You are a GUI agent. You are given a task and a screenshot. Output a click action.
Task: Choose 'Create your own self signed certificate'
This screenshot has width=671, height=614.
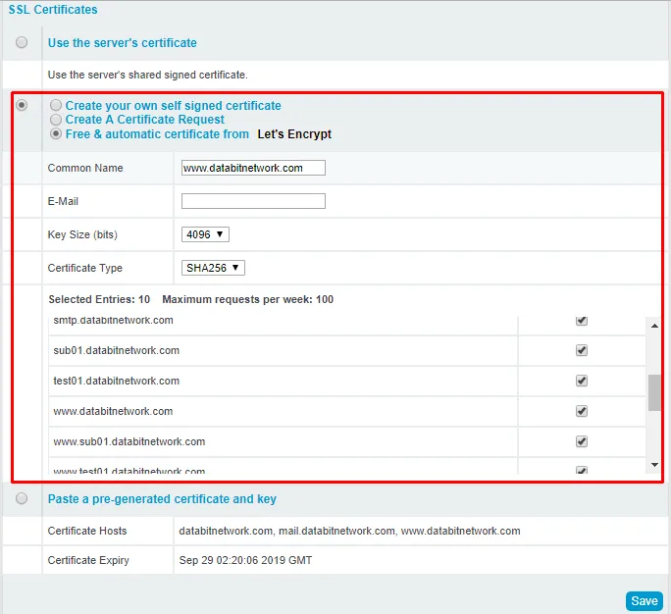[56, 106]
